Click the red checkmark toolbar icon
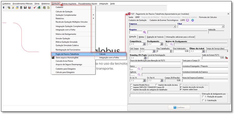This screenshot has height=115, width=235. [35, 8]
